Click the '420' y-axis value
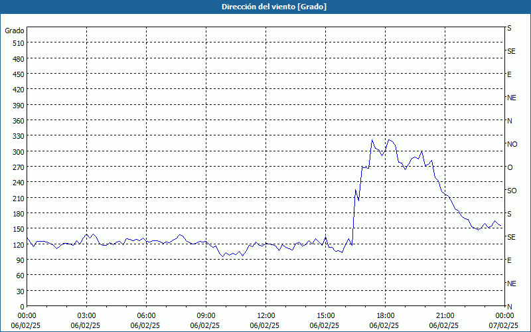 click(x=19, y=90)
